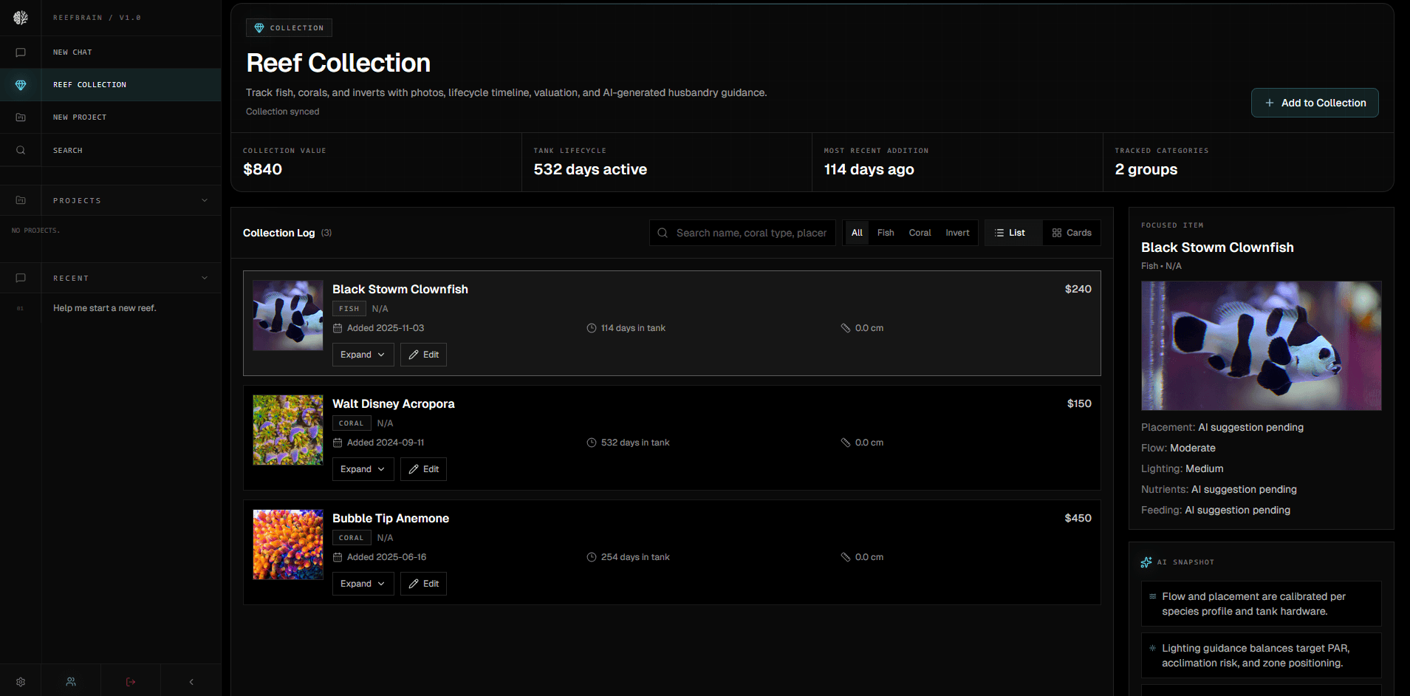The image size is (1410, 696).
Task: Expand details for Black Stowm Clownfish
Action: tap(363, 354)
